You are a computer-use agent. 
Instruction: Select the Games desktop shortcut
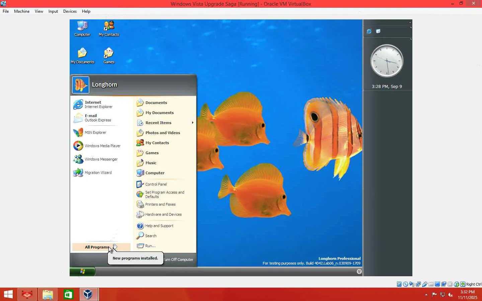click(x=109, y=56)
